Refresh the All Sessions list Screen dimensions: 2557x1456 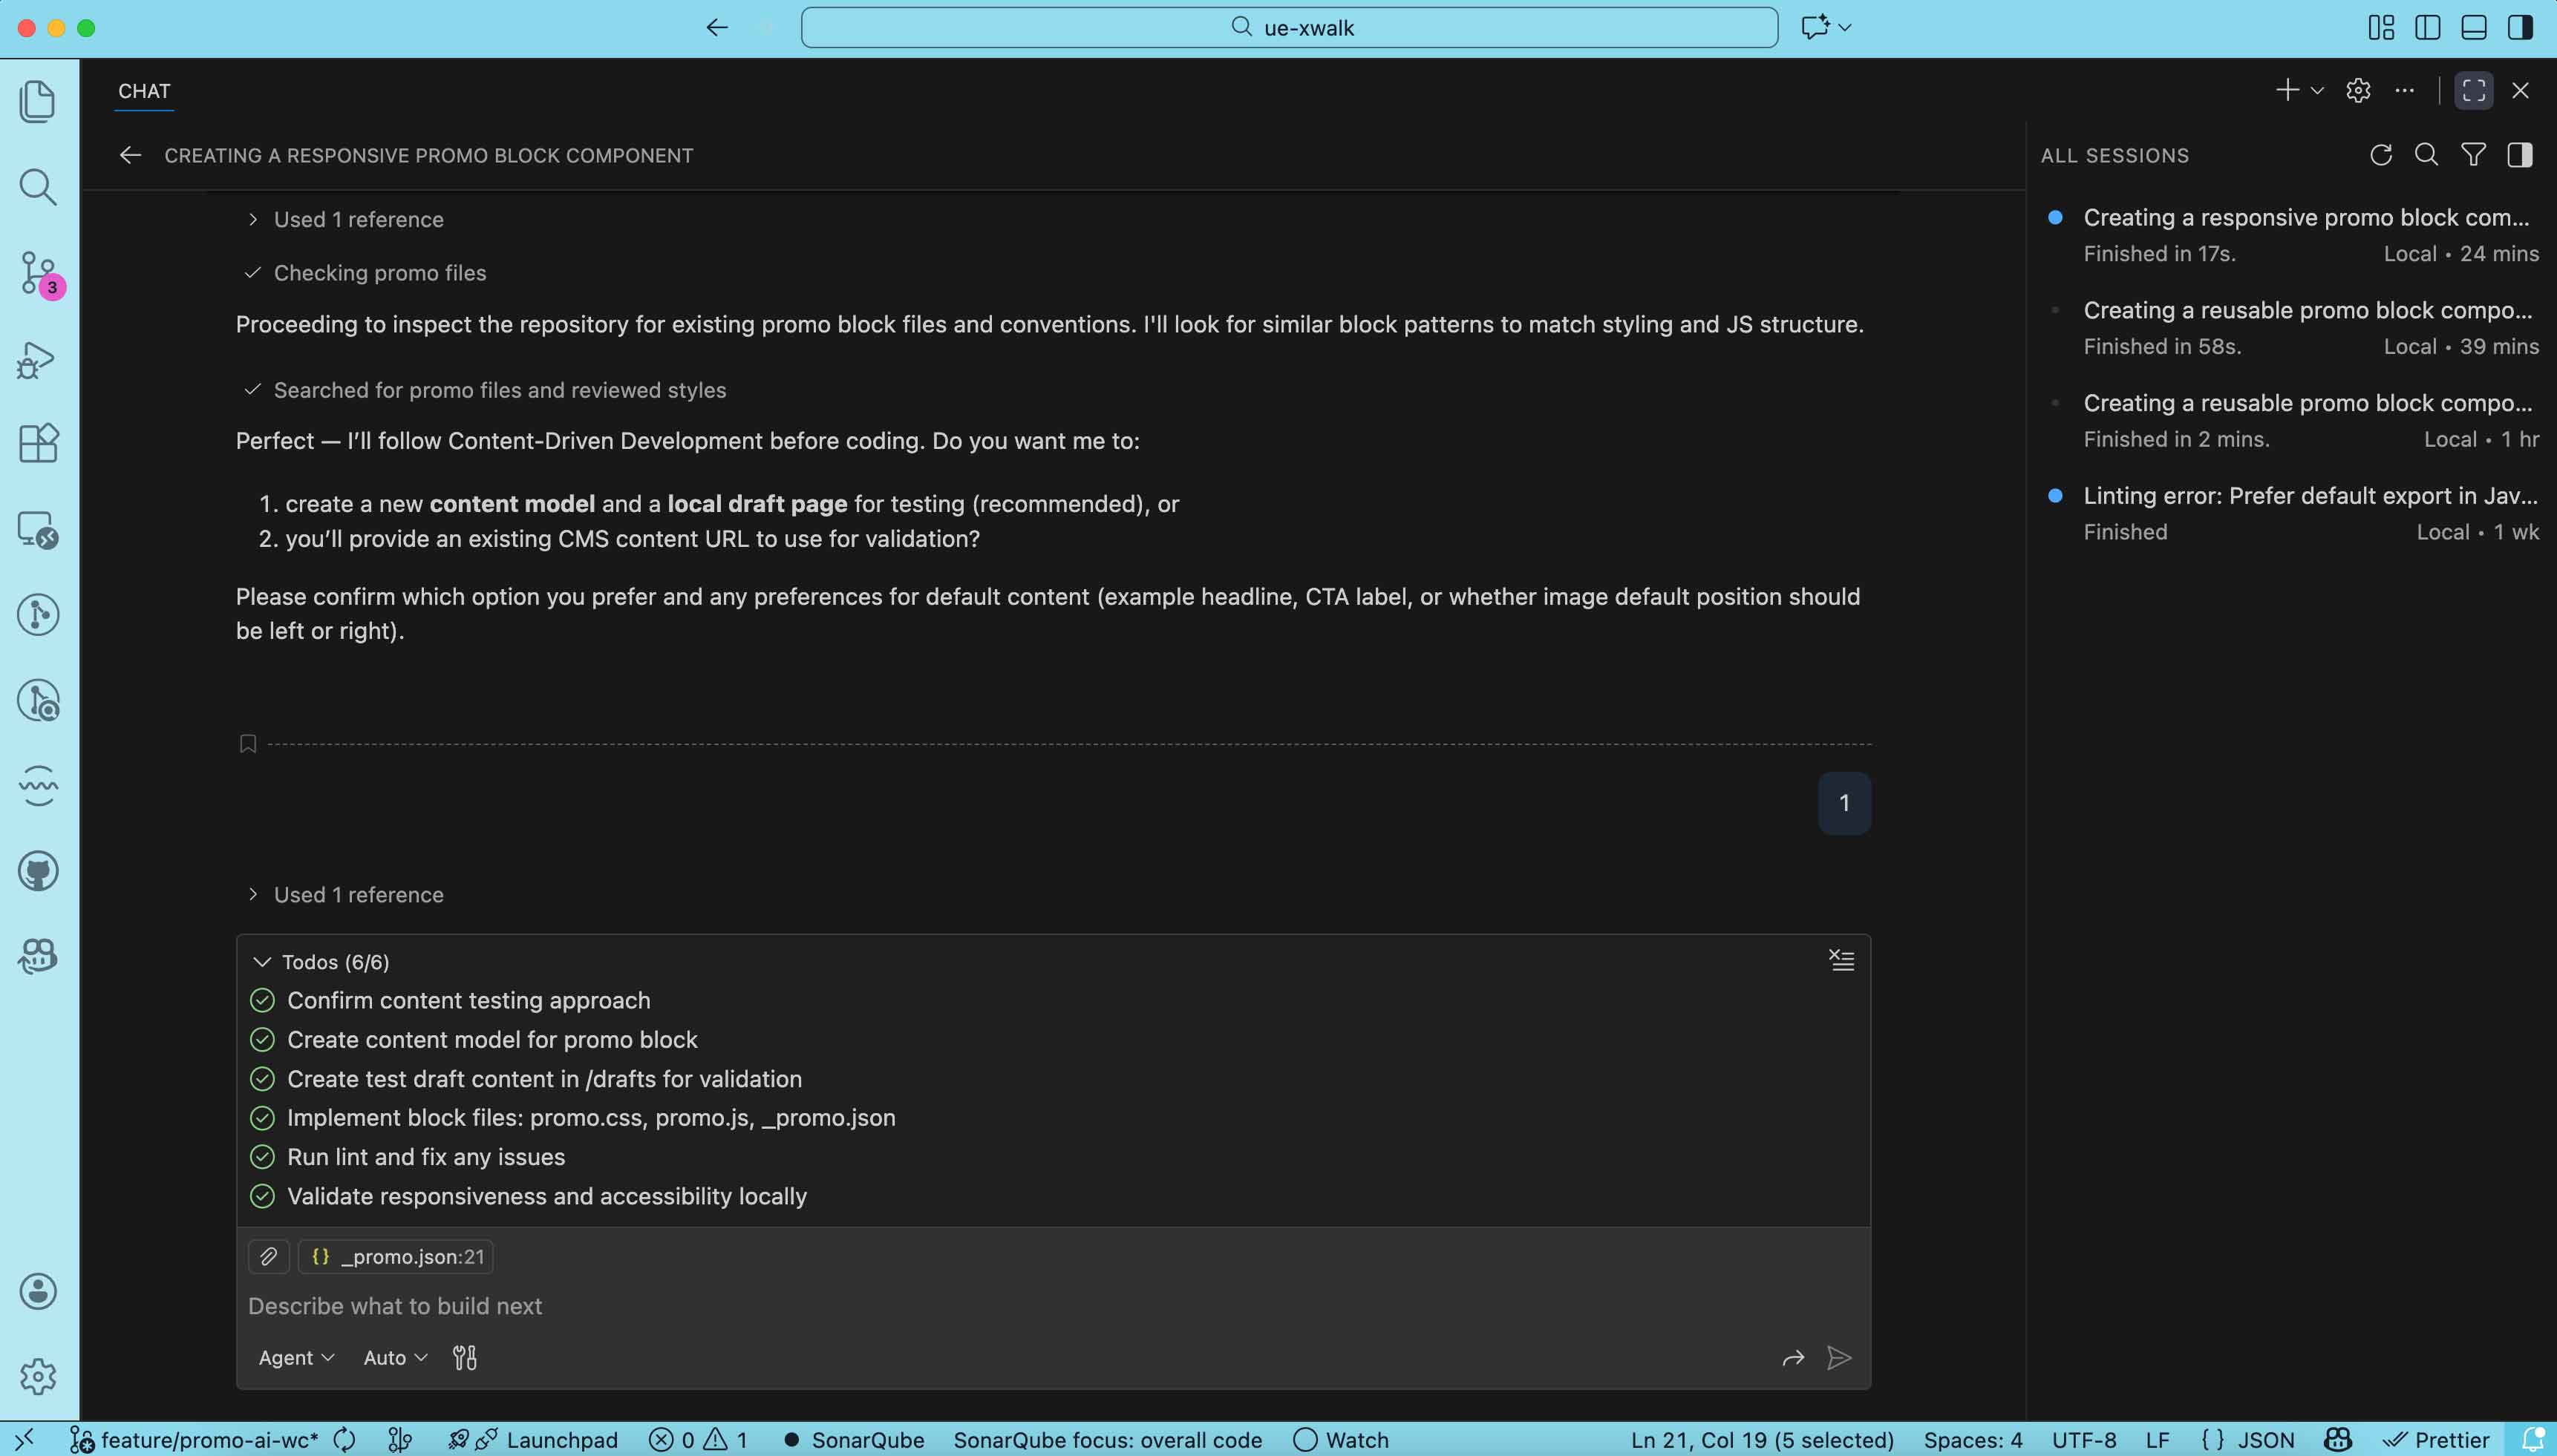click(2380, 155)
